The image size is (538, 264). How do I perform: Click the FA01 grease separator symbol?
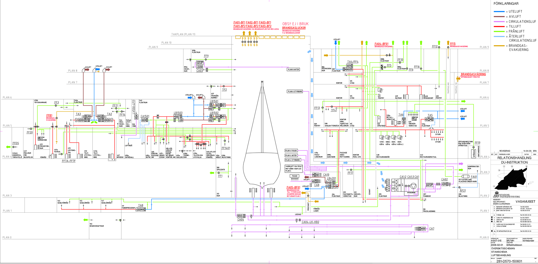click(x=465, y=176)
